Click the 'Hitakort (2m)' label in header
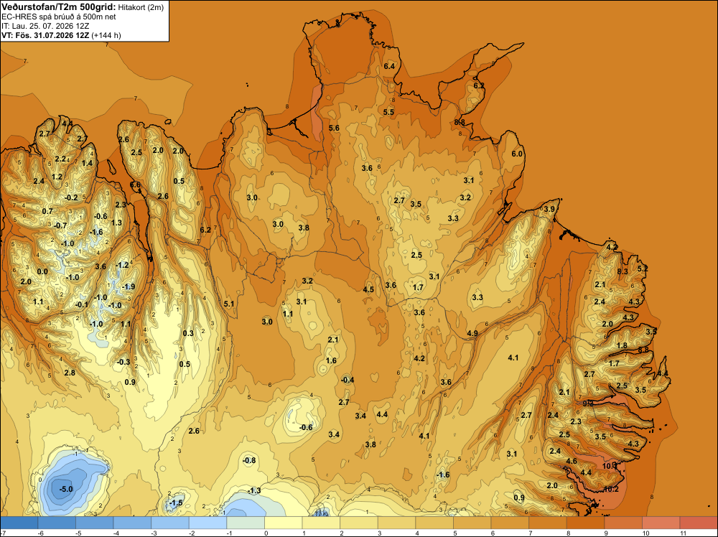Image resolution: width=718 pixels, height=537 pixels. (x=141, y=7)
